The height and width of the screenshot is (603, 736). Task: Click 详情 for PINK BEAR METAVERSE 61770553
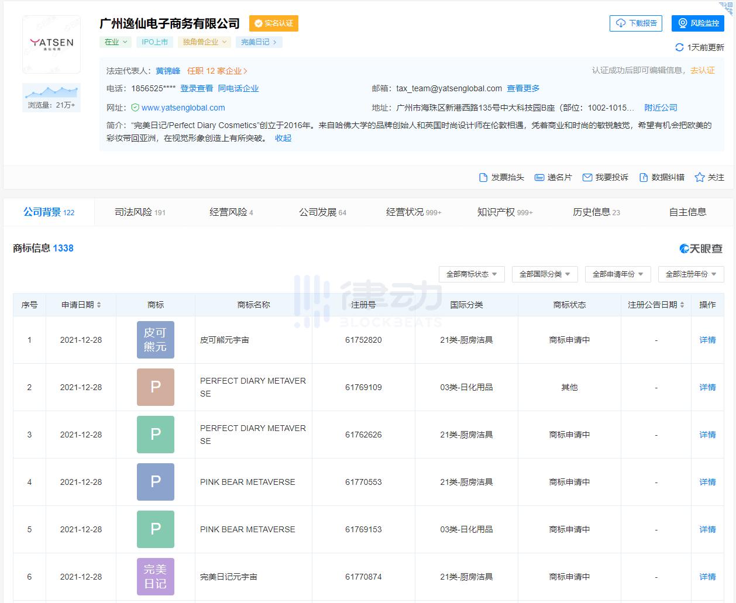click(707, 482)
